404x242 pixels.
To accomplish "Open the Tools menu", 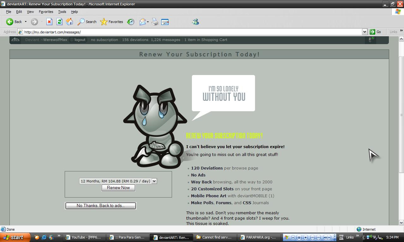I will click(x=62, y=12).
